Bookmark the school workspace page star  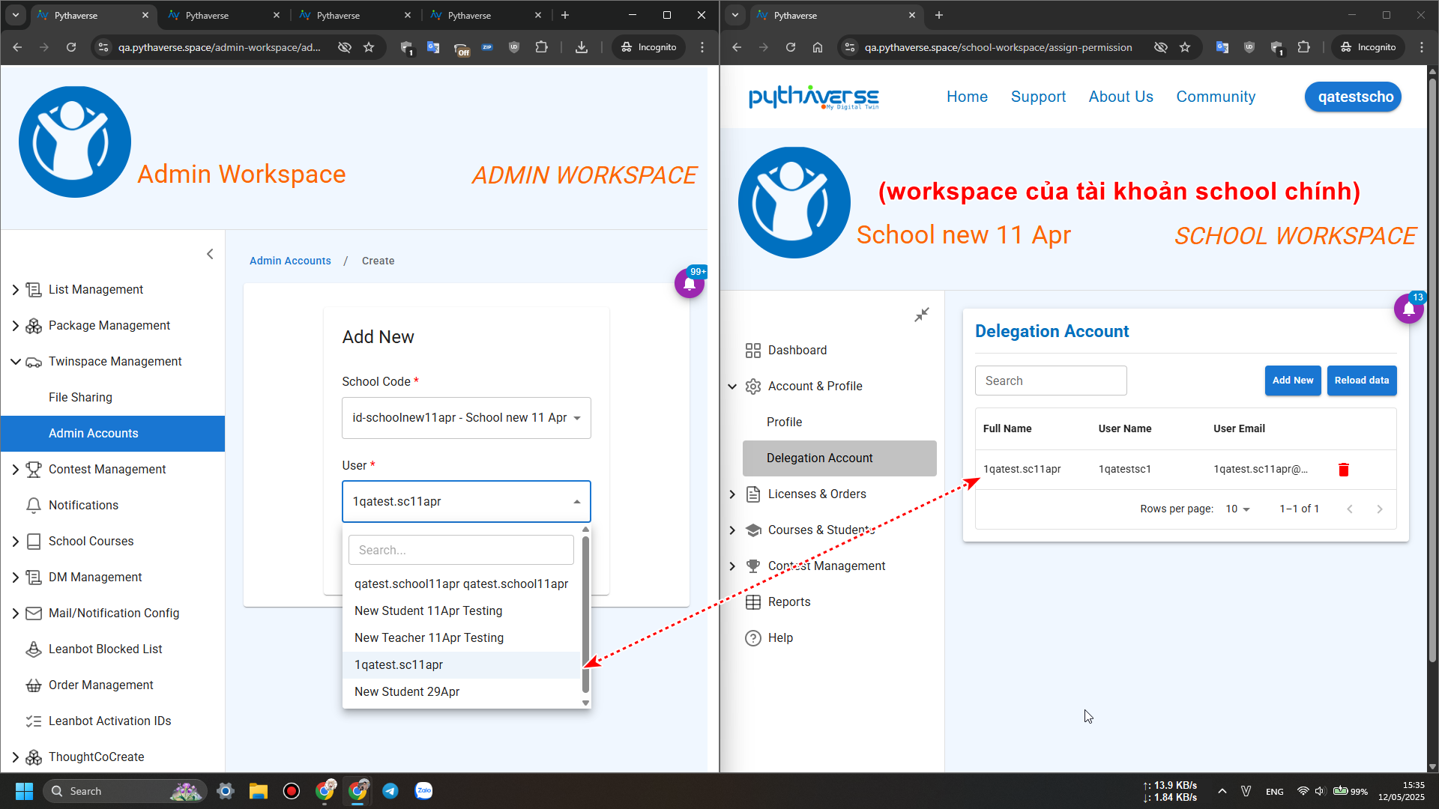point(1184,47)
